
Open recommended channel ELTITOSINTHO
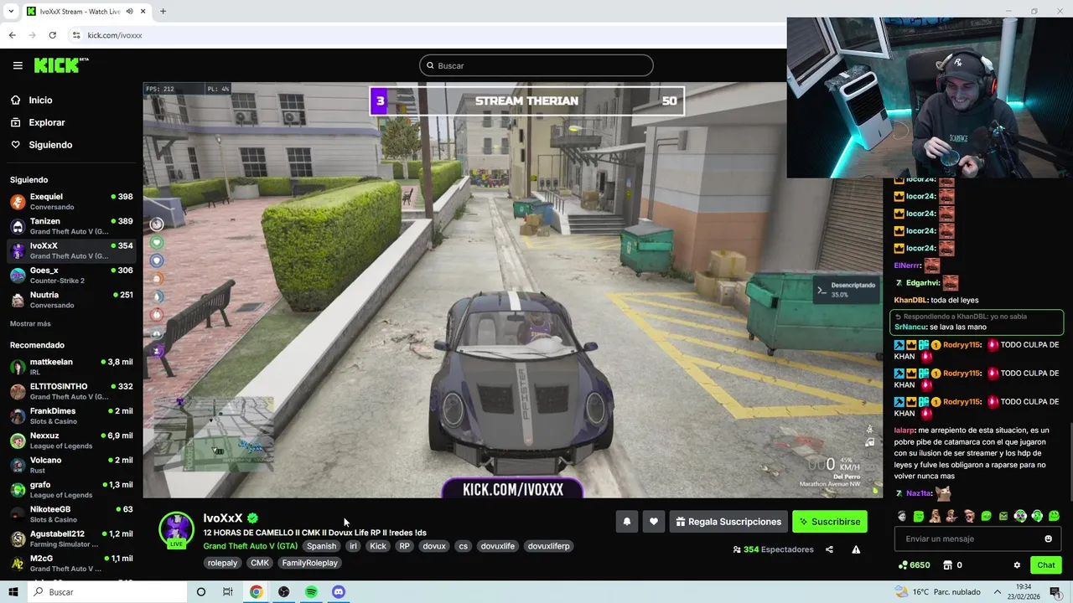(x=71, y=391)
